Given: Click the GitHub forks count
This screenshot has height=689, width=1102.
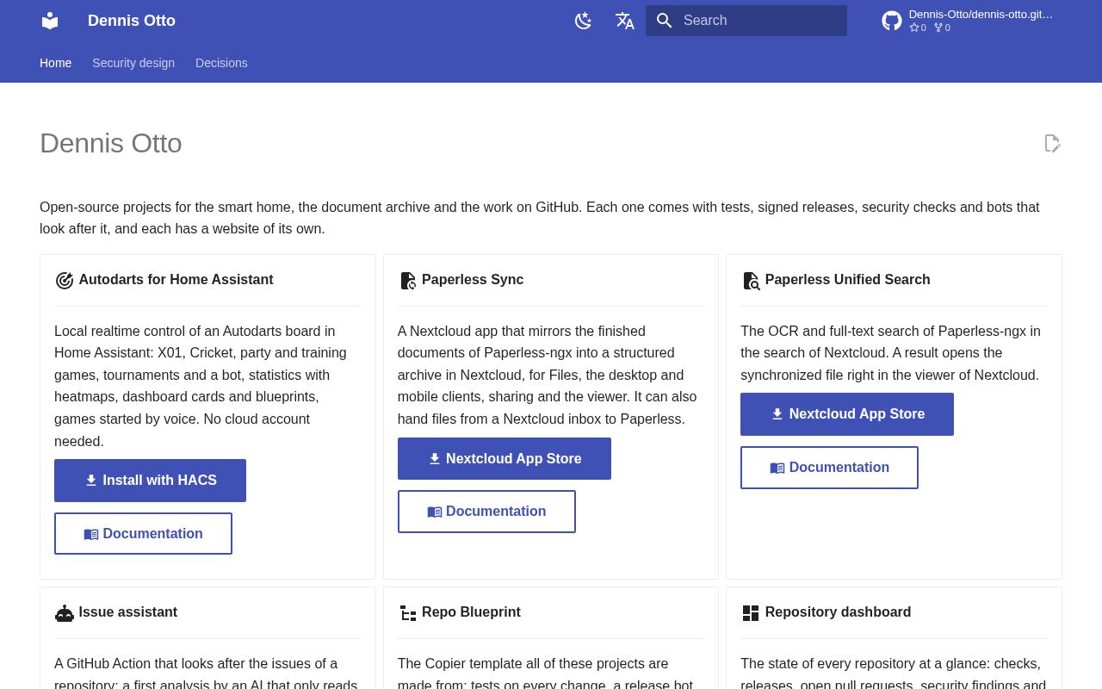Looking at the screenshot, I should point(942,28).
